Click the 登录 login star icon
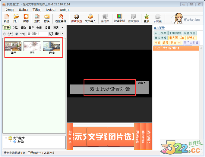205x157 pixels. pos(147,18)
